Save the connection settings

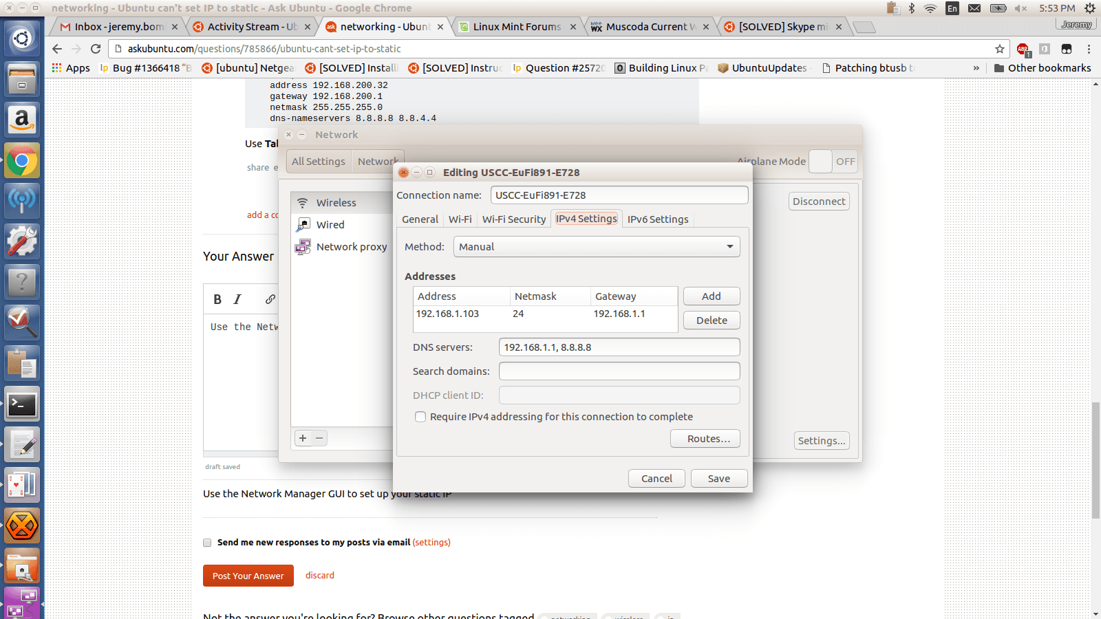click(x=718, y=479)
